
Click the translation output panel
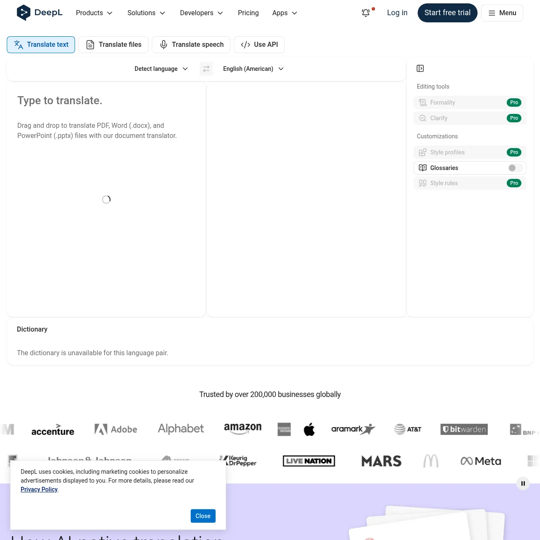(306, 199)
